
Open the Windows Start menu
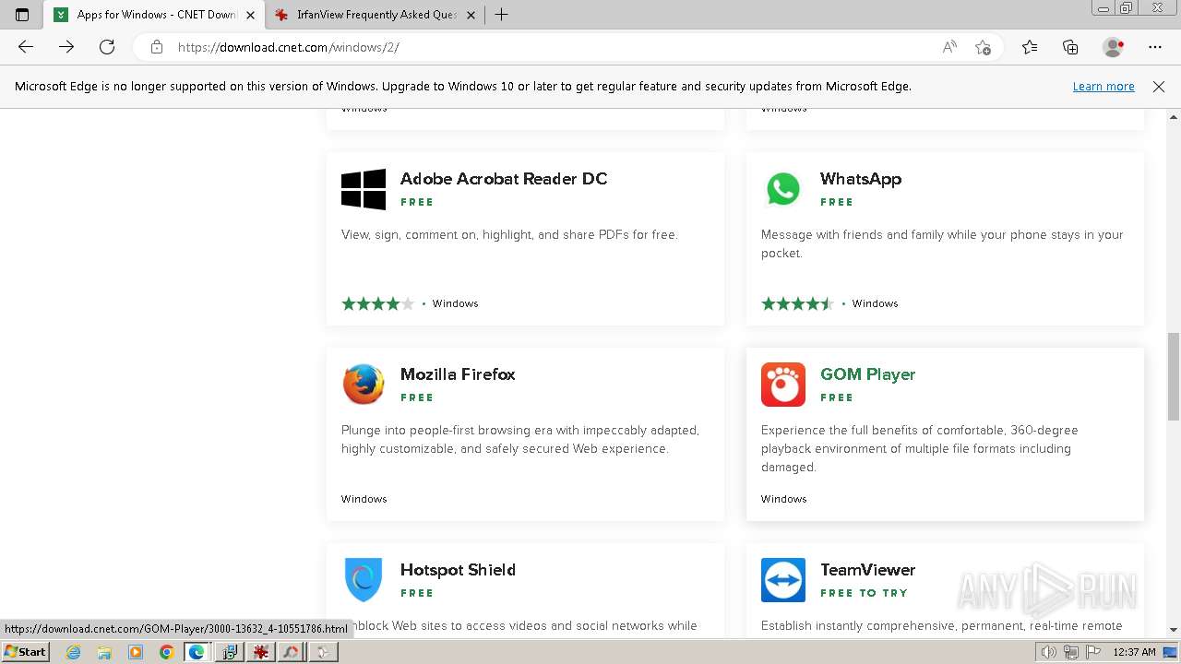point(26,652)
